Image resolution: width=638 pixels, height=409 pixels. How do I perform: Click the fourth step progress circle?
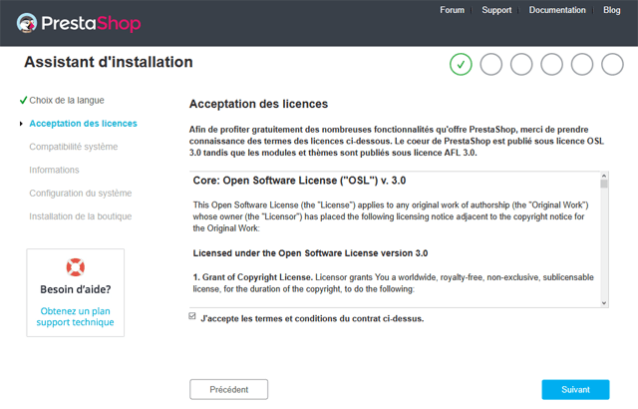[551, 64]
